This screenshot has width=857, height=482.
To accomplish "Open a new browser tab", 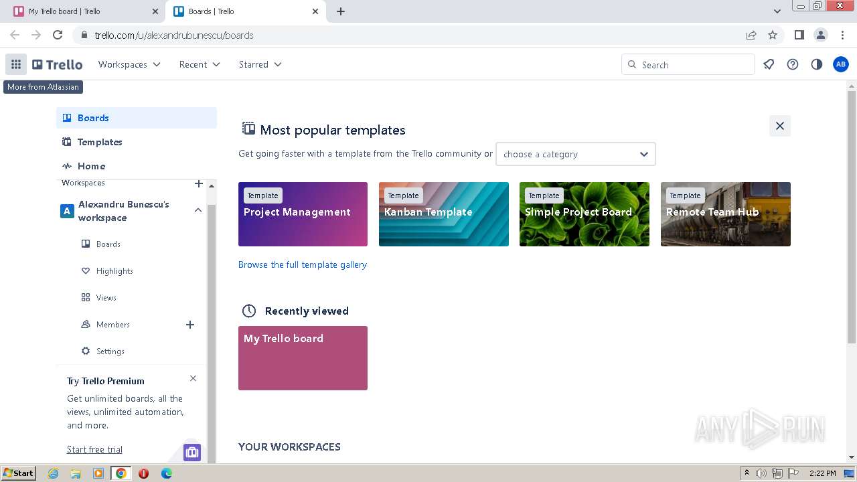I will (x=341, y=11).
